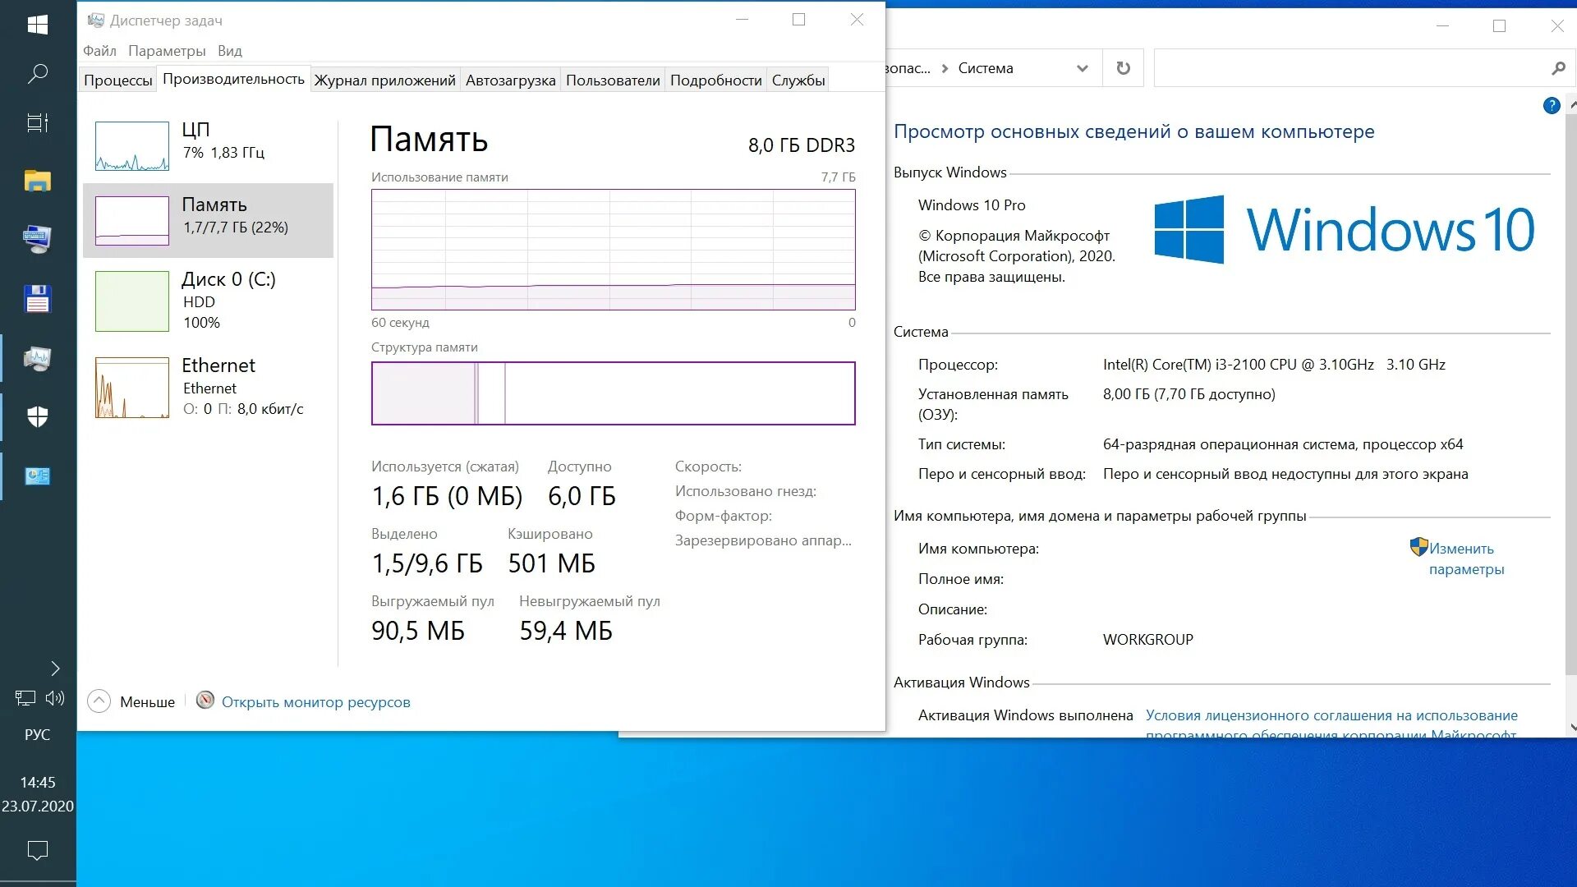Open the Windows Start menu

38,25
